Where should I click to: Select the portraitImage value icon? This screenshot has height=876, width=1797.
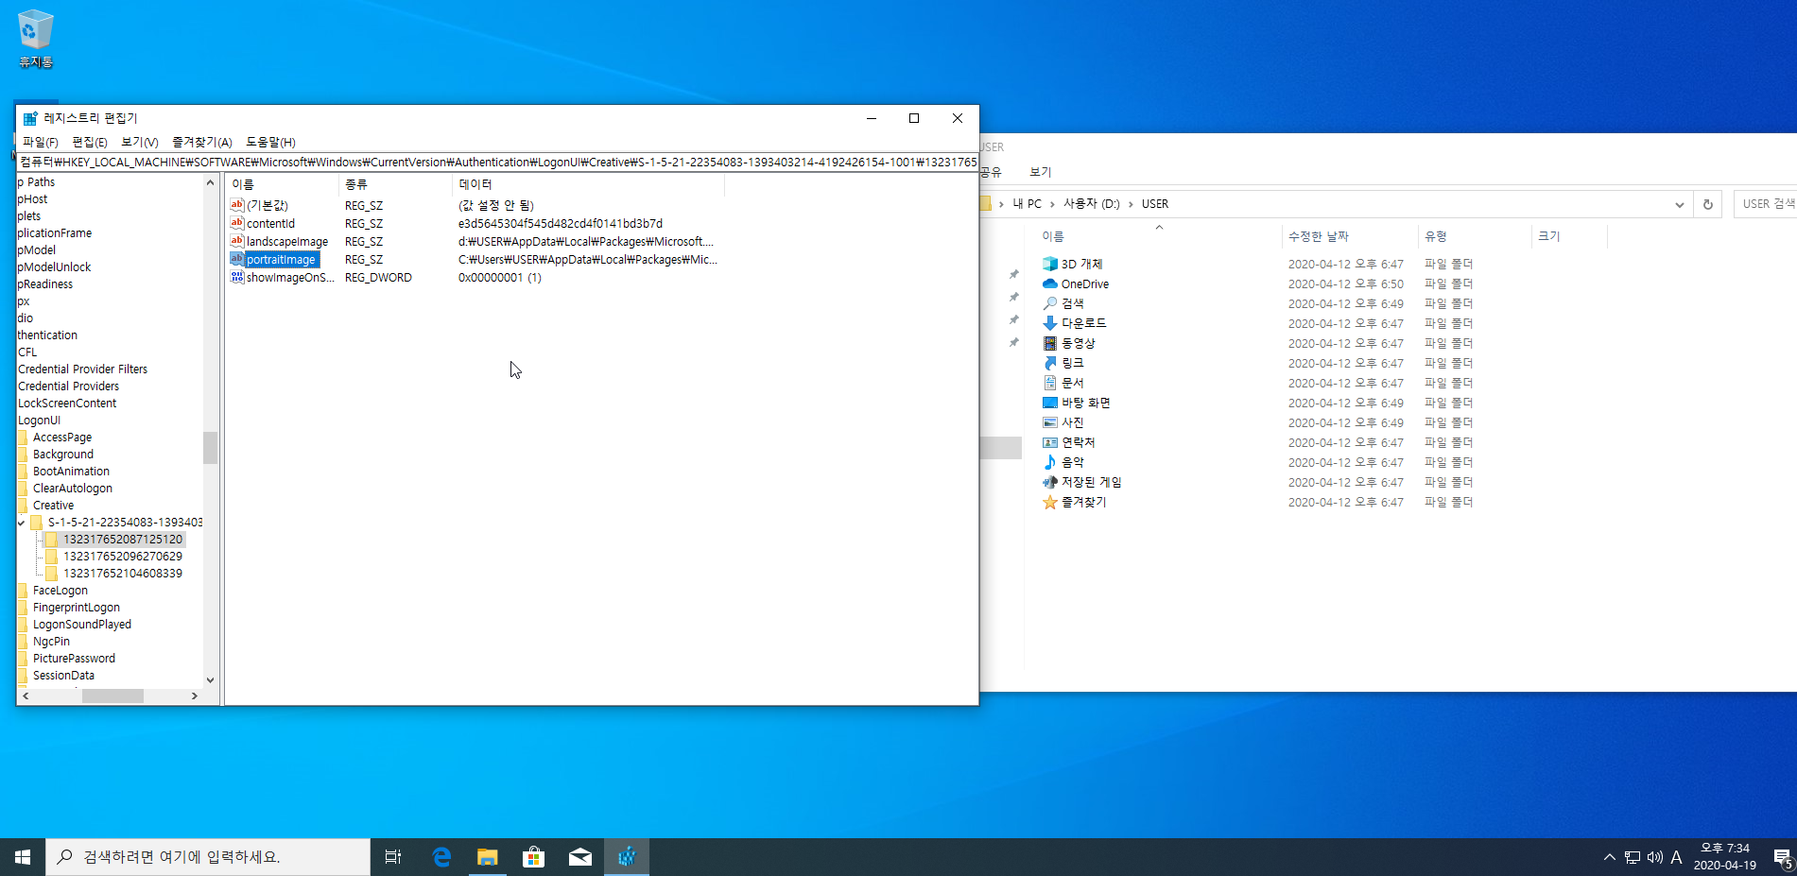coord(237,259)
